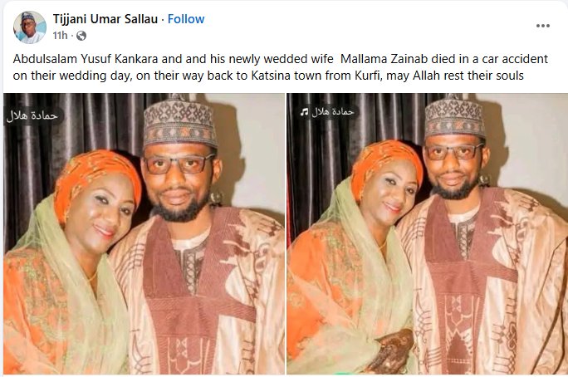
Task: Open the three-dot post options menu
Action: [x=542, y=26]
